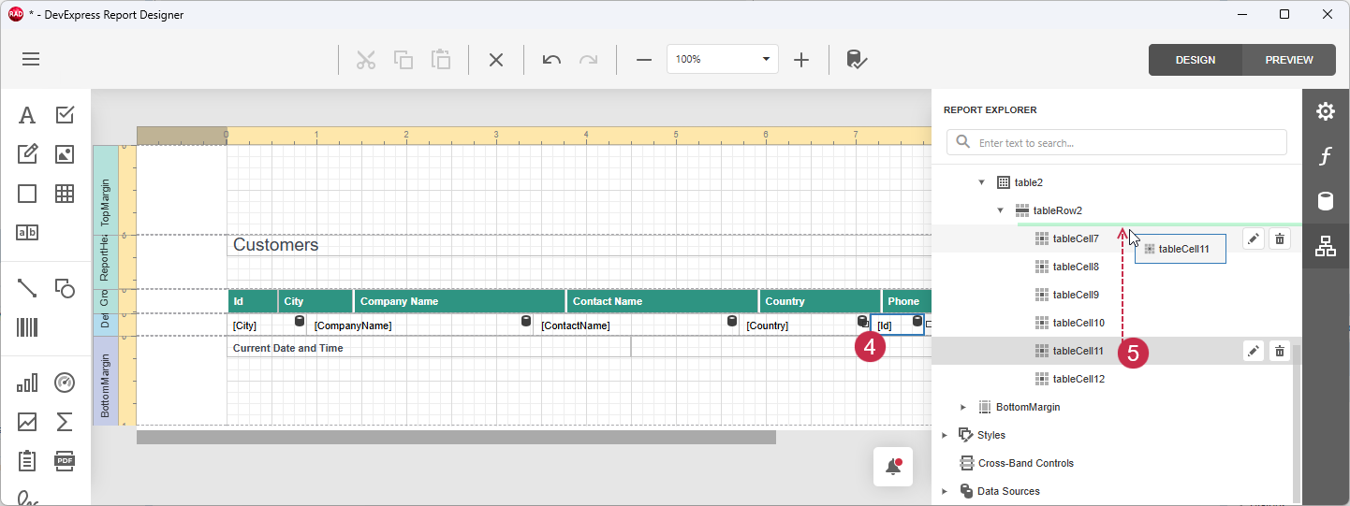Open the Properties gear panel
The image size is (1350, 506).
[1326, 111]
